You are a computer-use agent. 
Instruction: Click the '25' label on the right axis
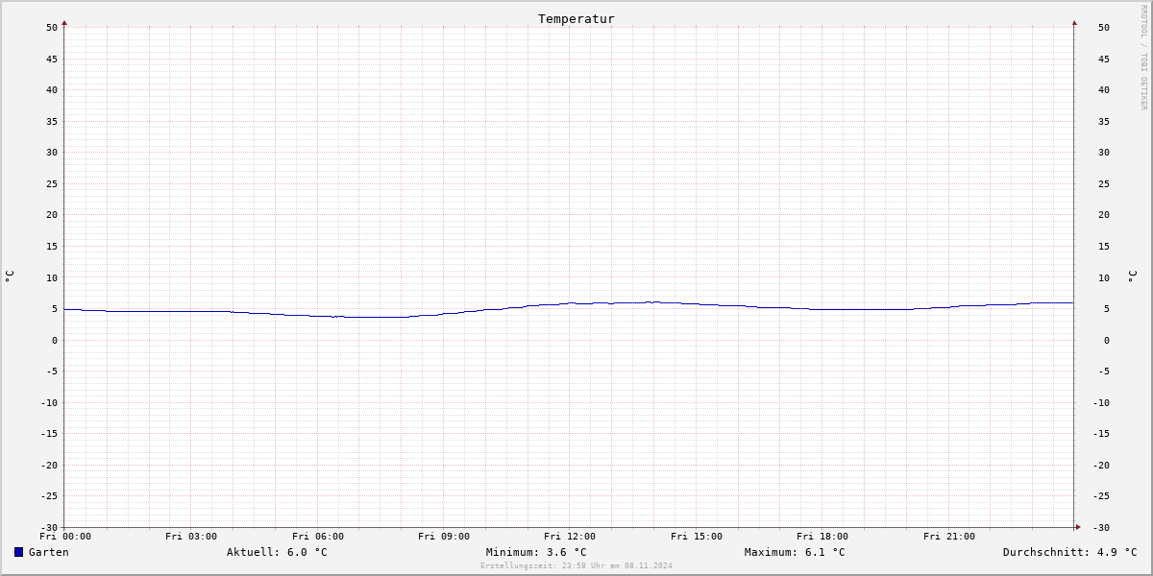(x=1104, y=183)
